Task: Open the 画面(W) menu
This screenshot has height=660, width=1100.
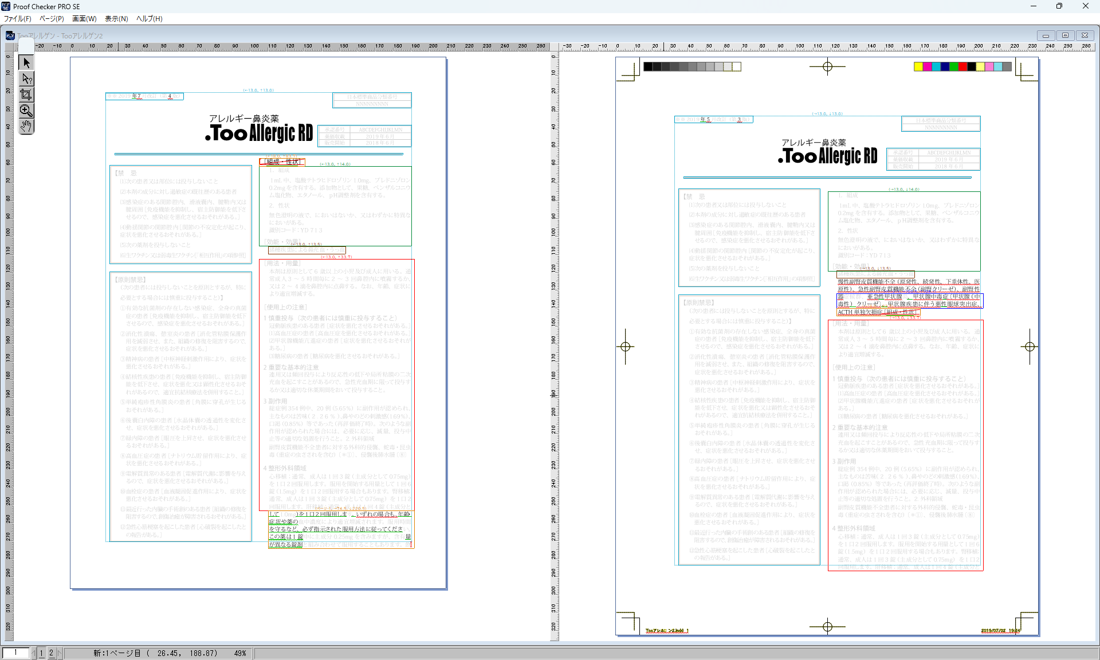Action: 84,19
